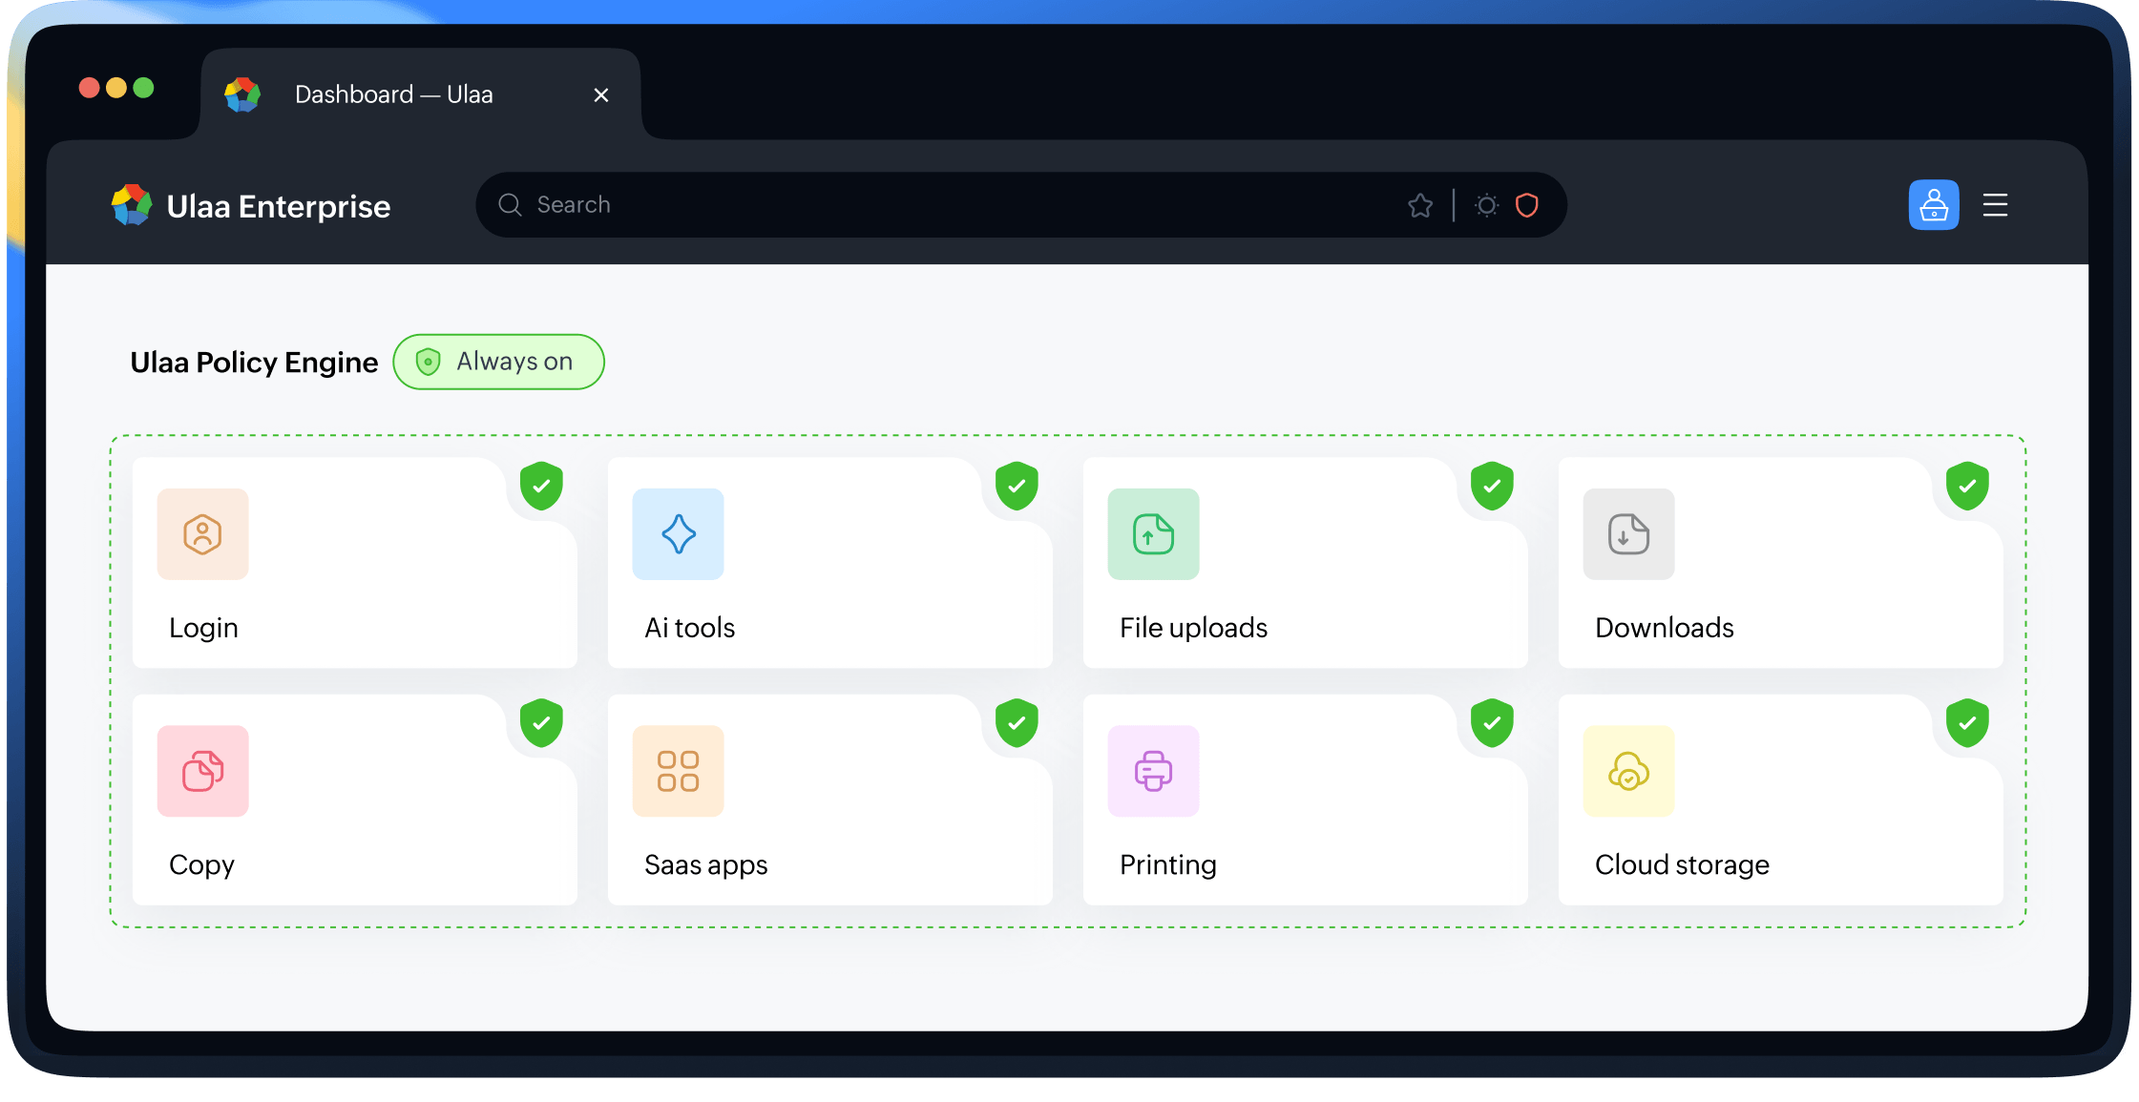The height and width of the screenshot is (1102, 2139).
Task: Select the Downloads file icon
Action: [x=1628, y=534]
